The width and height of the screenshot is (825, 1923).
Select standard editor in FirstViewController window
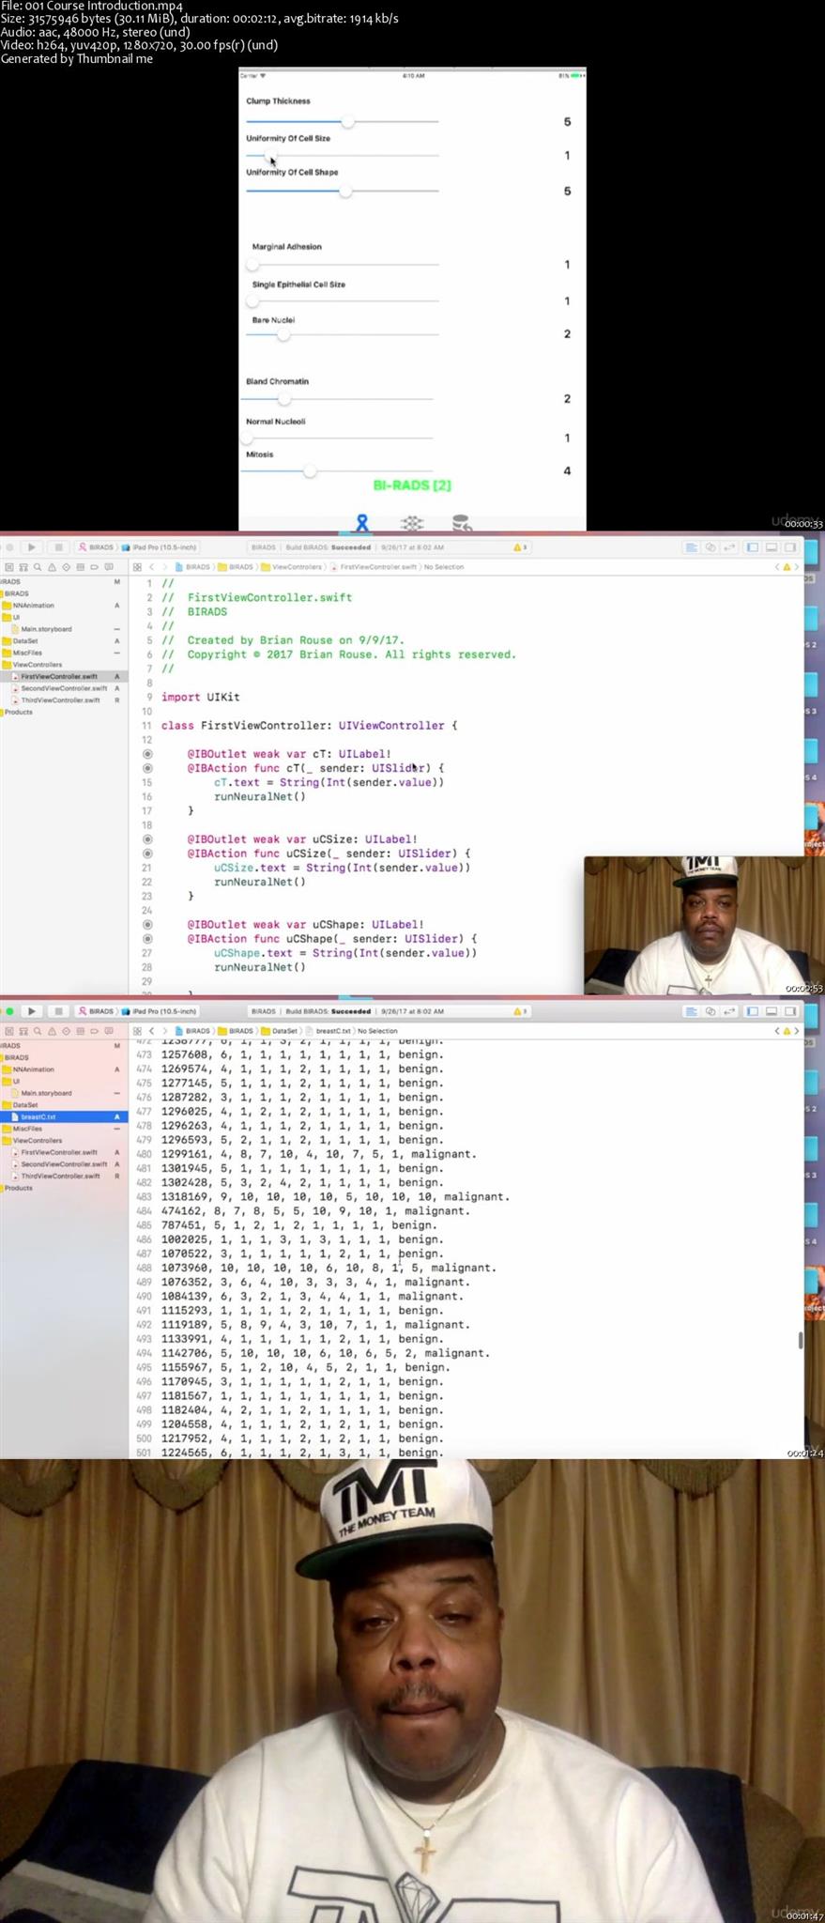[691, 547]
